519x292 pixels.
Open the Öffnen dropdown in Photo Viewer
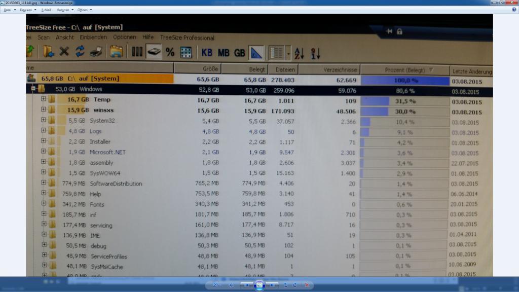point(85,10)
